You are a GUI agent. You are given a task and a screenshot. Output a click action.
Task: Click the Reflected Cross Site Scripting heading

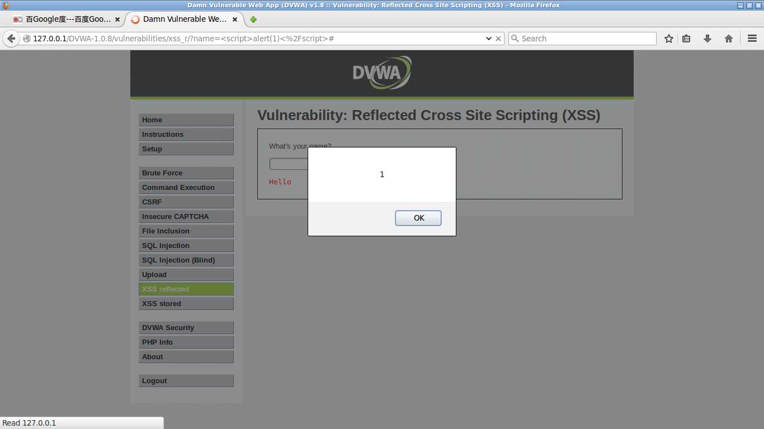pos(428,116)
